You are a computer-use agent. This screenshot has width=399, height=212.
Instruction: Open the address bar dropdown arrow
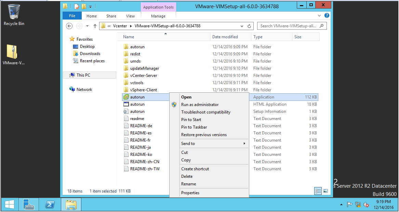pos(242,26)
